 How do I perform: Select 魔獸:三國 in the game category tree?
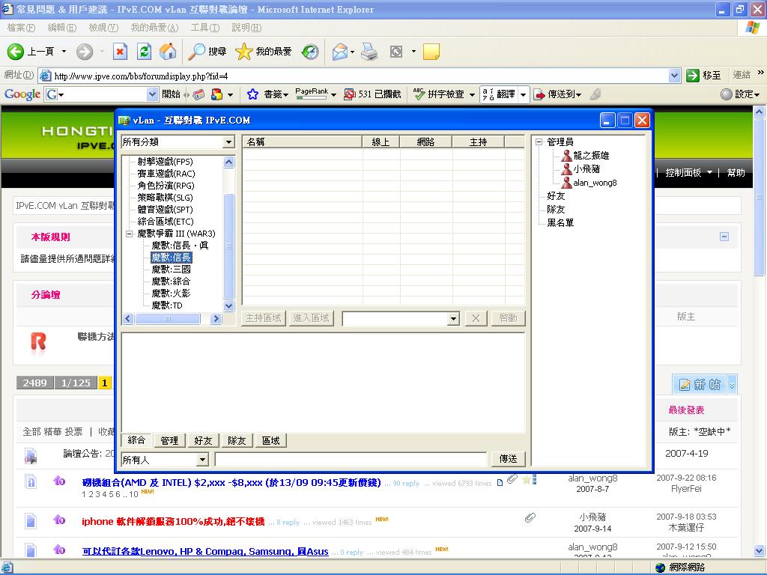coord(172,269)
